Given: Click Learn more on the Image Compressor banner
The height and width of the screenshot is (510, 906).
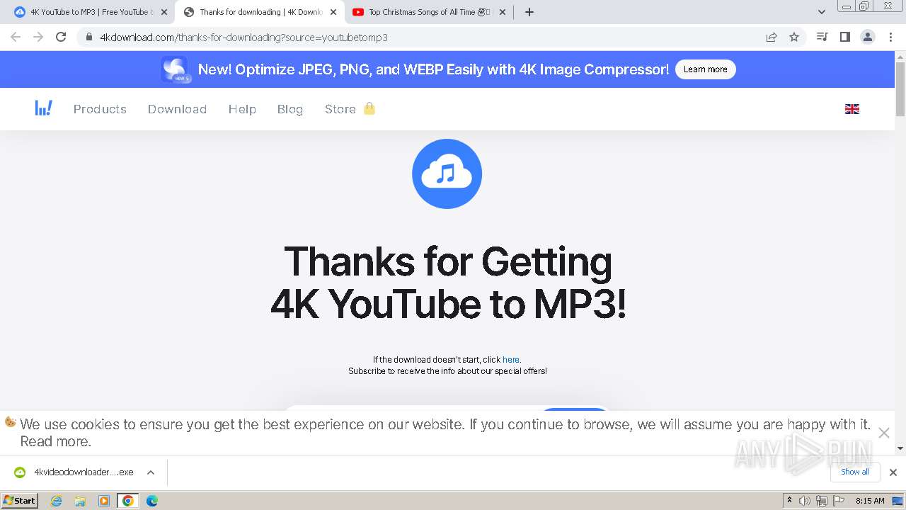Looking at the screenshot, I should click(705, 69).
